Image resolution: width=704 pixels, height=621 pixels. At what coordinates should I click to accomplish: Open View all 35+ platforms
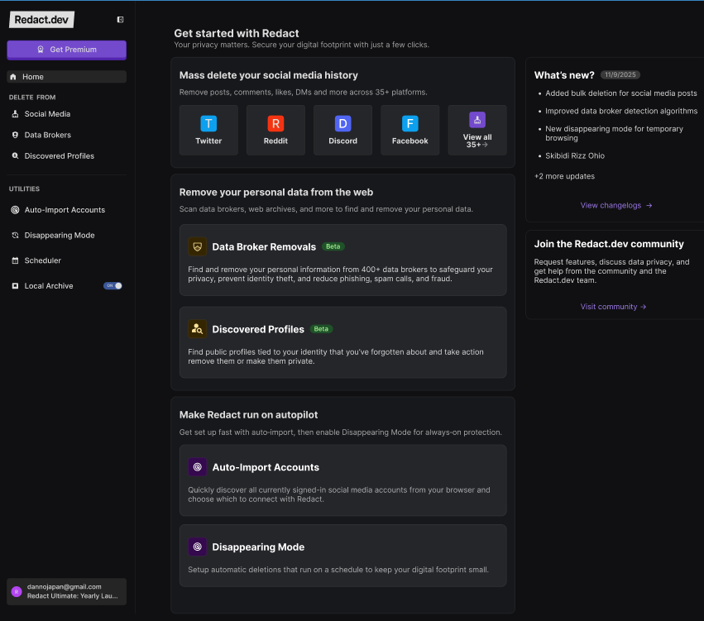point(477,130)
